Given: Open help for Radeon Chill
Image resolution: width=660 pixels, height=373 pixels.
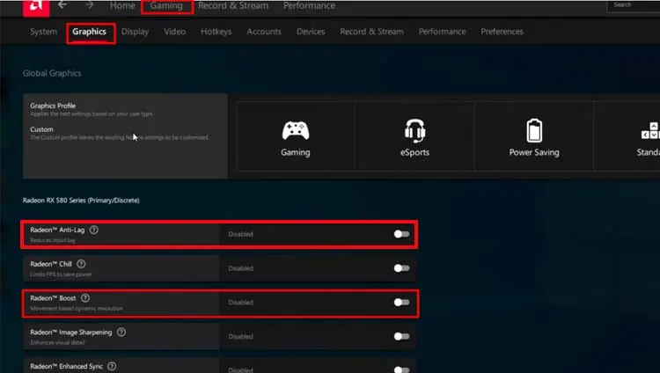Looking at the screenshot, I should pos(81,264).
